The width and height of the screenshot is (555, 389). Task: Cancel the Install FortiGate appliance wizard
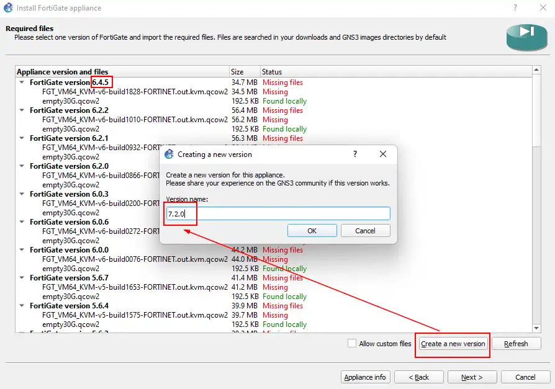[x=525, y=377]
